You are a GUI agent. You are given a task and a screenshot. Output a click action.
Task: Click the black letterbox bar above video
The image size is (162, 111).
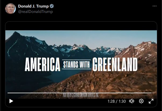click(x=81, y=26)
